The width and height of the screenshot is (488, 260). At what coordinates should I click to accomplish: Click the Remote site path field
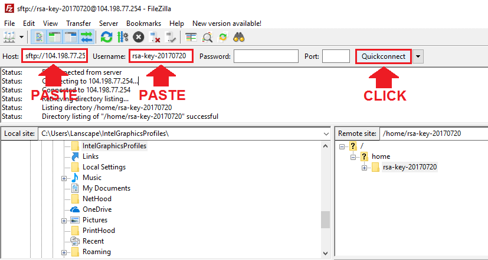pos(434,134)
